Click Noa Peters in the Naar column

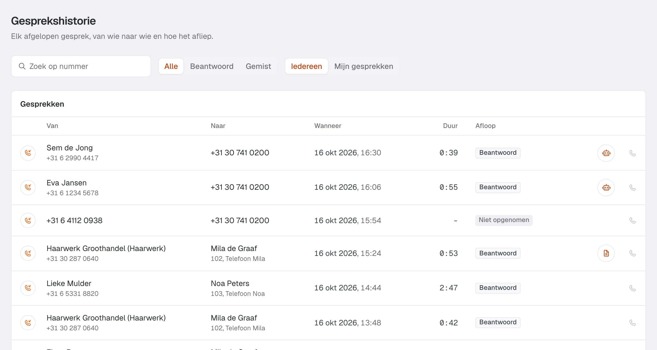(230, 284)
